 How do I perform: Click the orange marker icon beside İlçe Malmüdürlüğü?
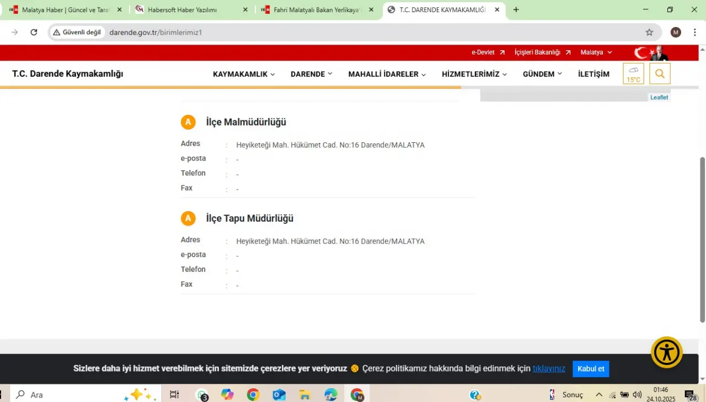tap(188, 122)
